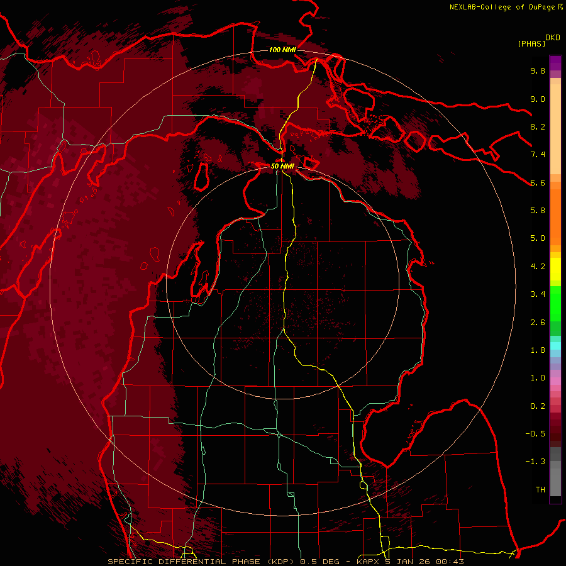Click the 7.4 legend value
Viewport: 566px width, 566px height.
(538, 155)
